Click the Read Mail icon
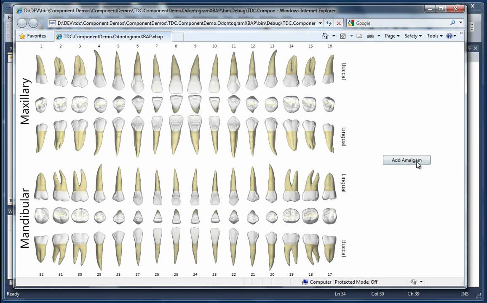Viewport: 487px width, 303px height. tap(359, 36)
